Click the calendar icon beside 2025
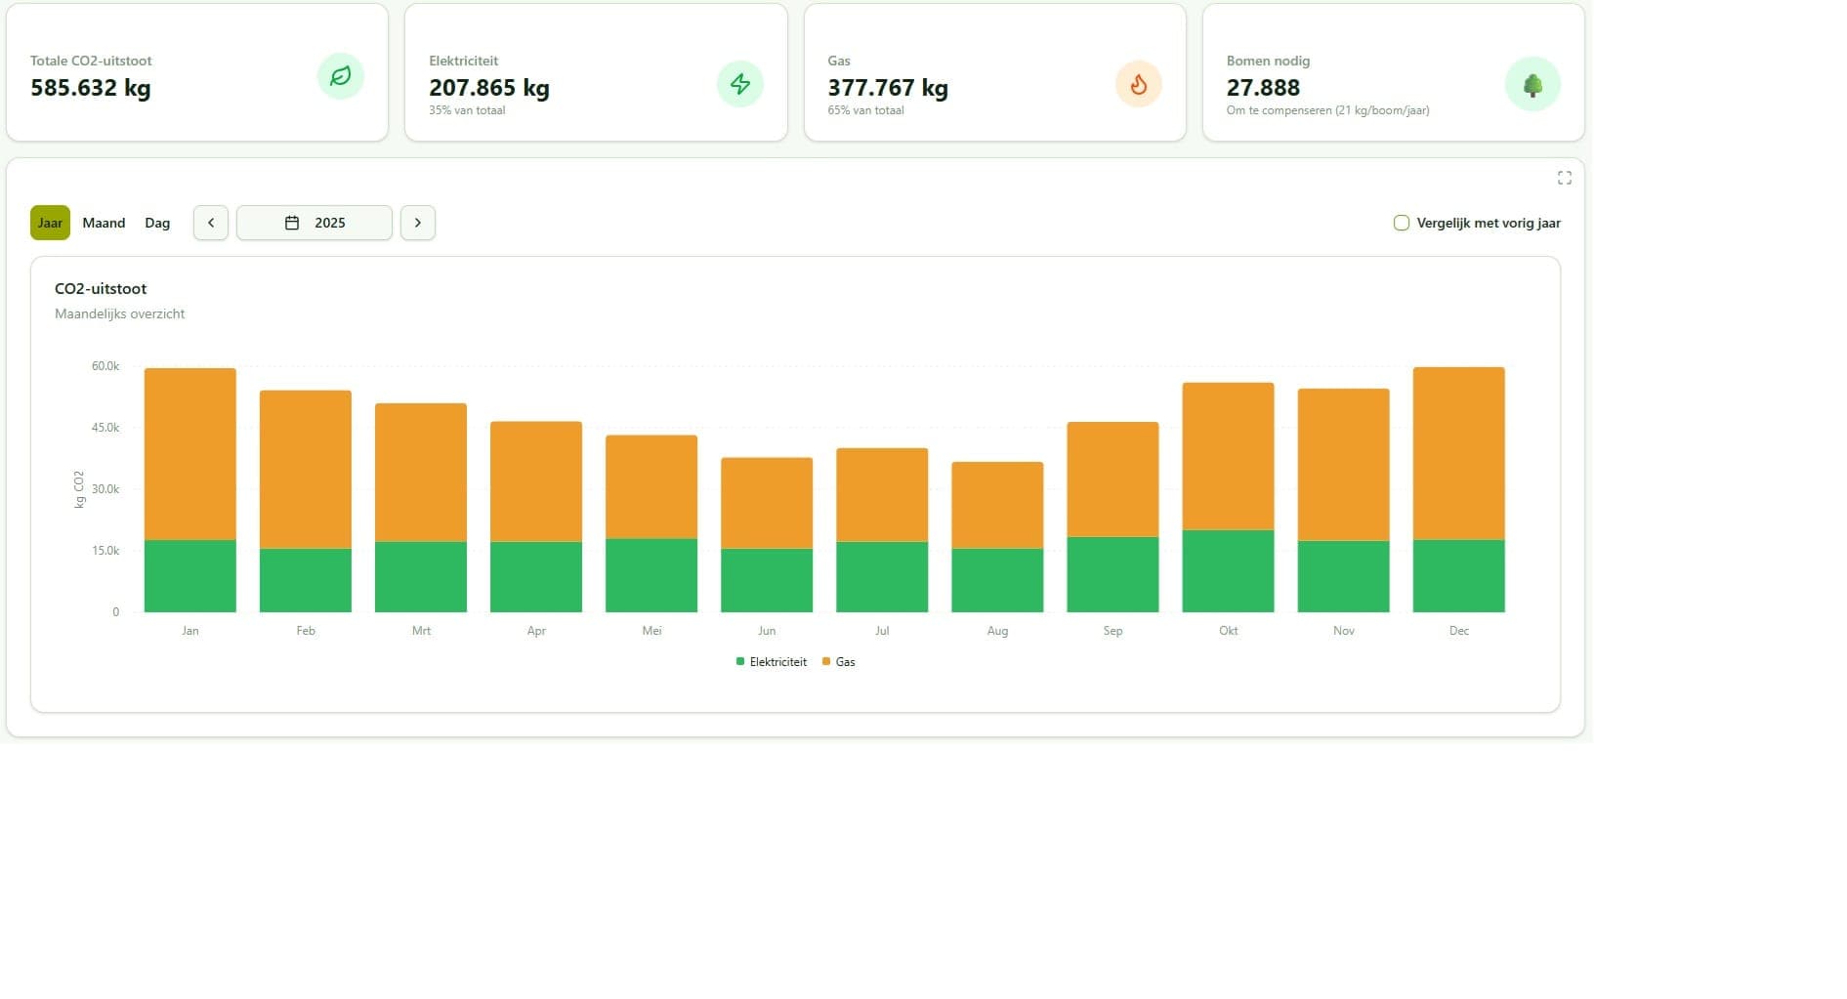The height and width of the screenshot is (999, 1847). pos(291,223)
